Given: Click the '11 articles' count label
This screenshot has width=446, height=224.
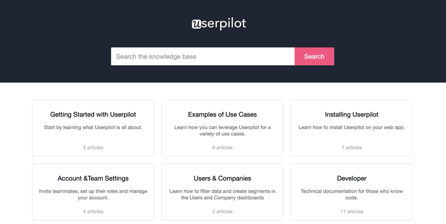Looking at the screenshot, I should point(352,212).
